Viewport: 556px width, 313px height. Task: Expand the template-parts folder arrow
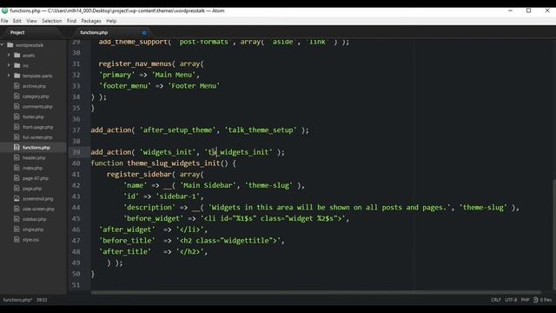[x=9, y=76]
